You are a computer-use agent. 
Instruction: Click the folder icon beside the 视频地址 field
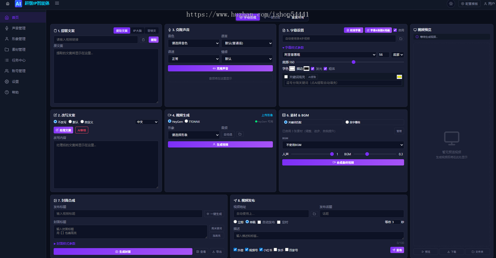click(x=314, y=214)
